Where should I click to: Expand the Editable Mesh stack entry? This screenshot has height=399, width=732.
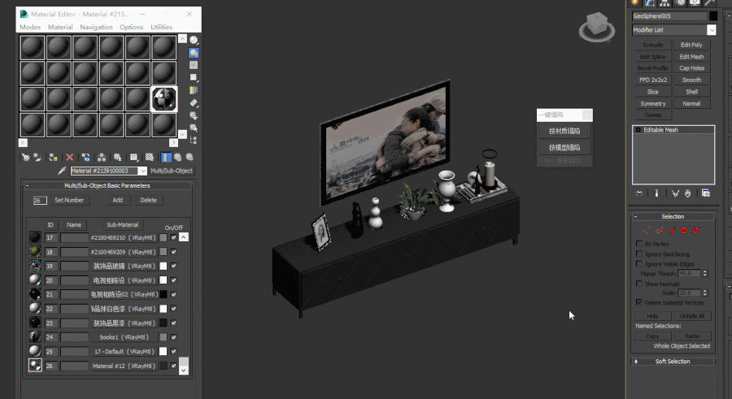(x=638, y=130)
